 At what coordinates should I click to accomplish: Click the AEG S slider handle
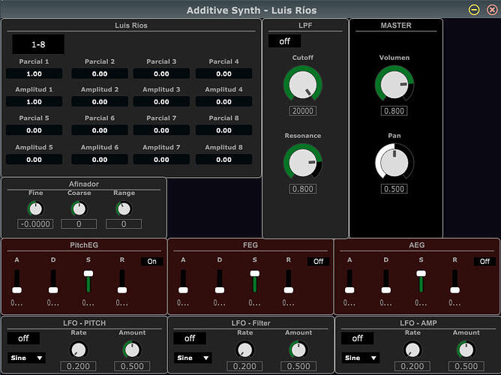click(421, 274)
